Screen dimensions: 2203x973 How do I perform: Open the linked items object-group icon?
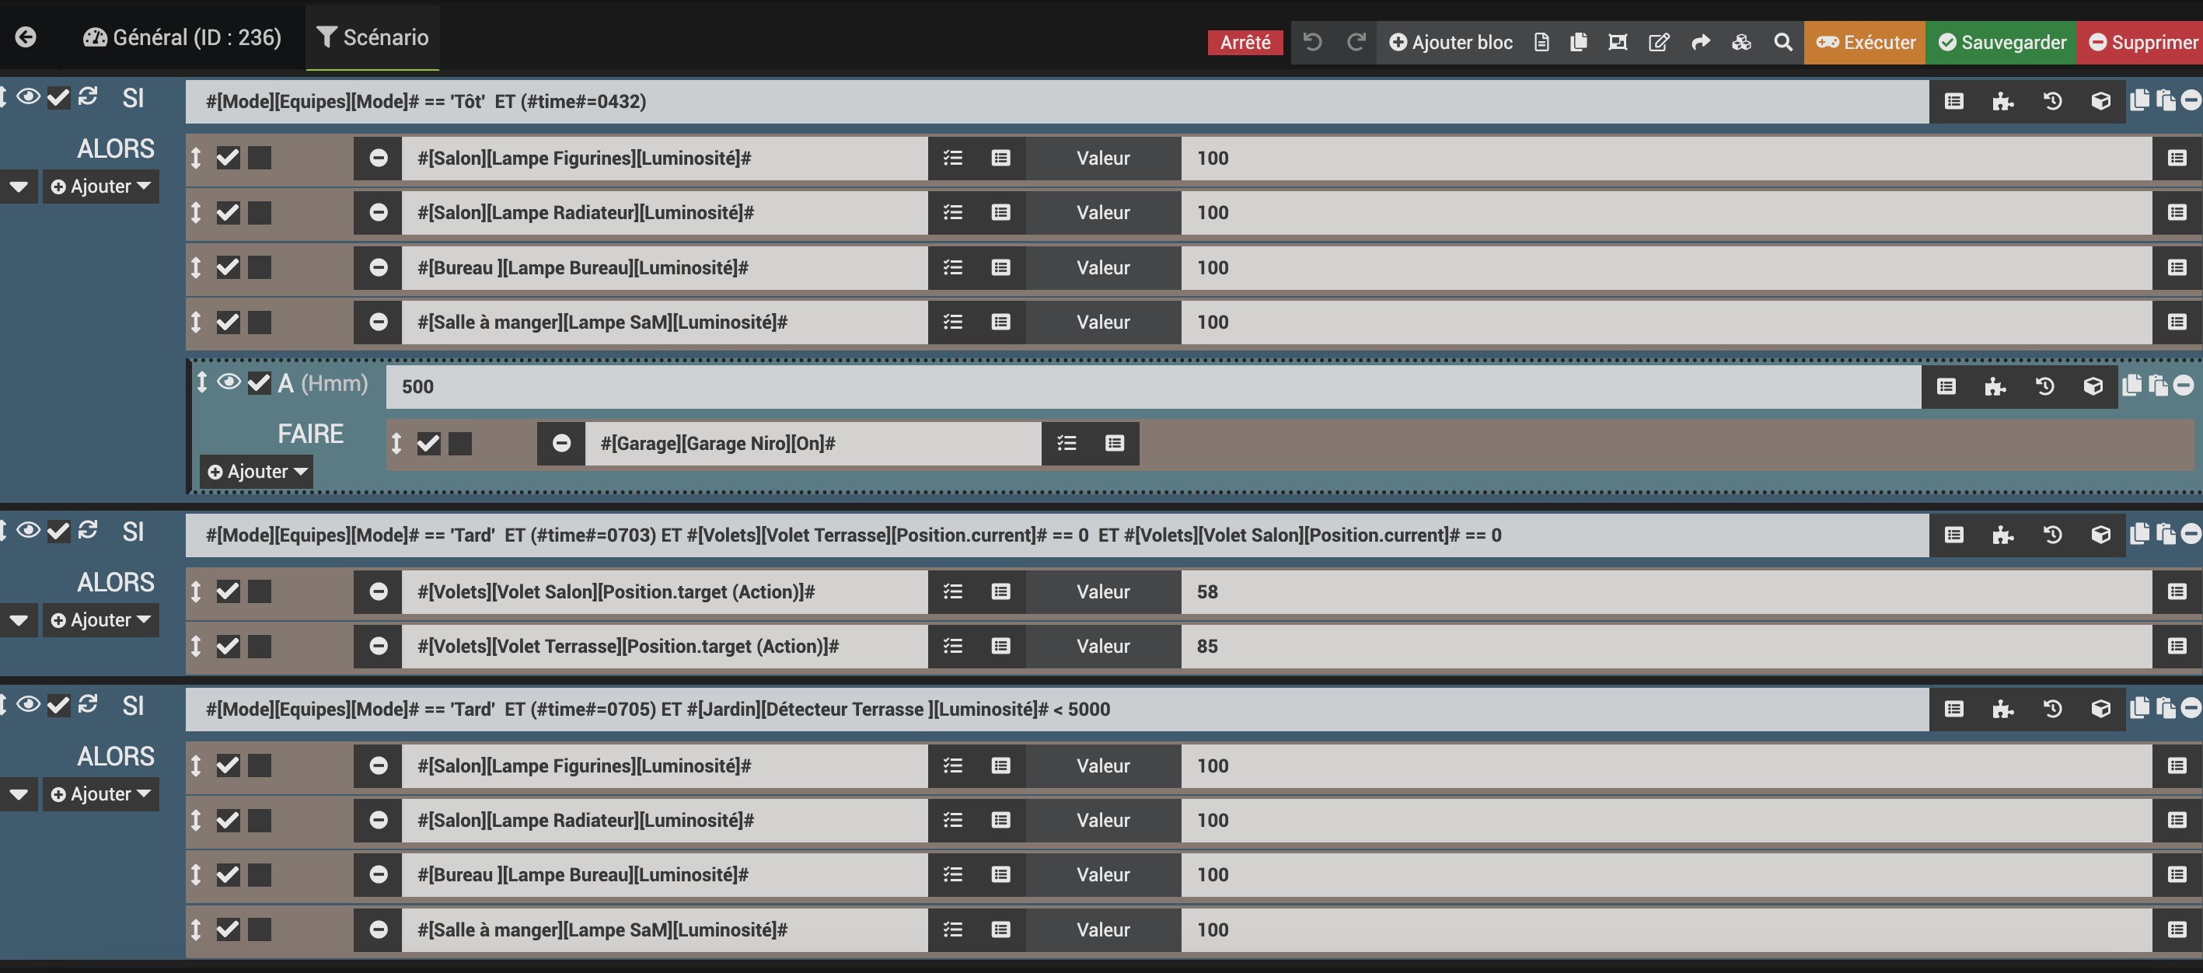click(x=1617, y=42)
